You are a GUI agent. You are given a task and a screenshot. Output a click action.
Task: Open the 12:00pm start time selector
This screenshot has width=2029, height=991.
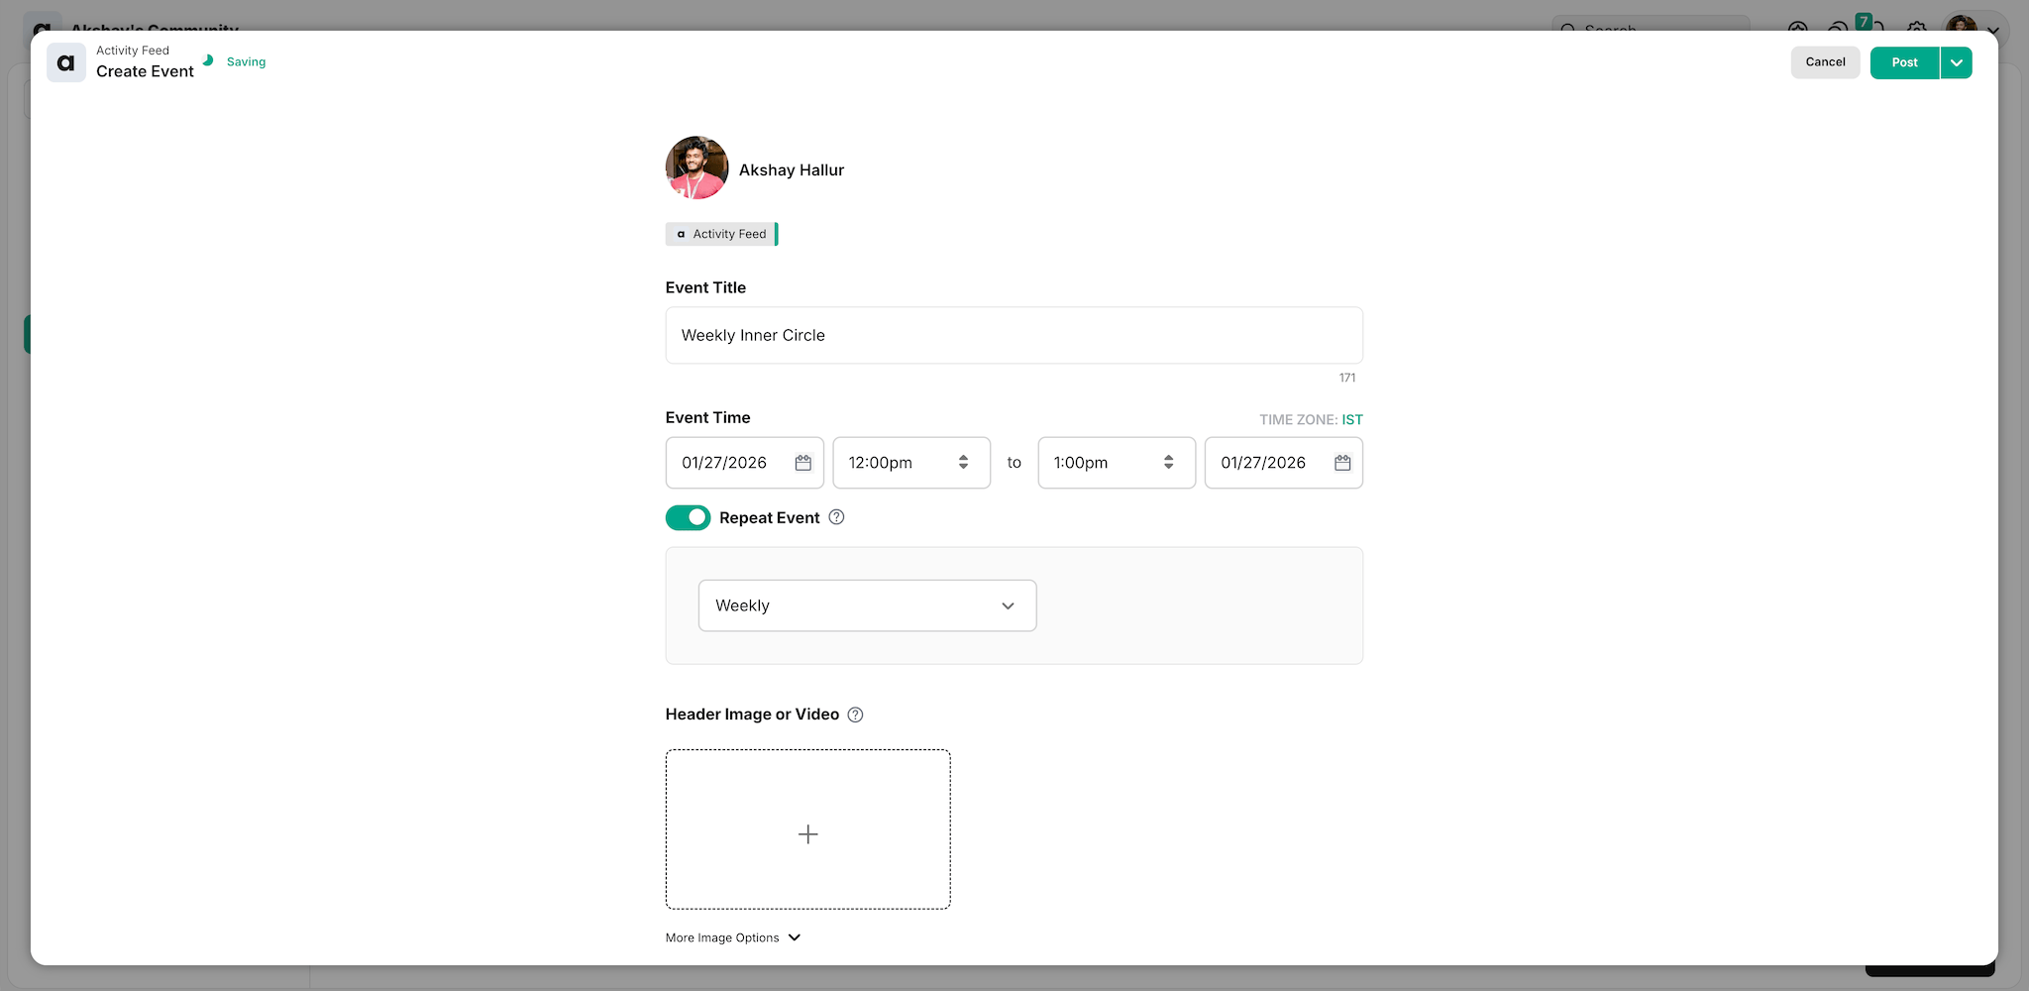910,463
